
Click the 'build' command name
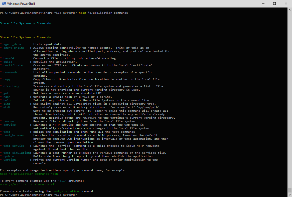point(8,62)
